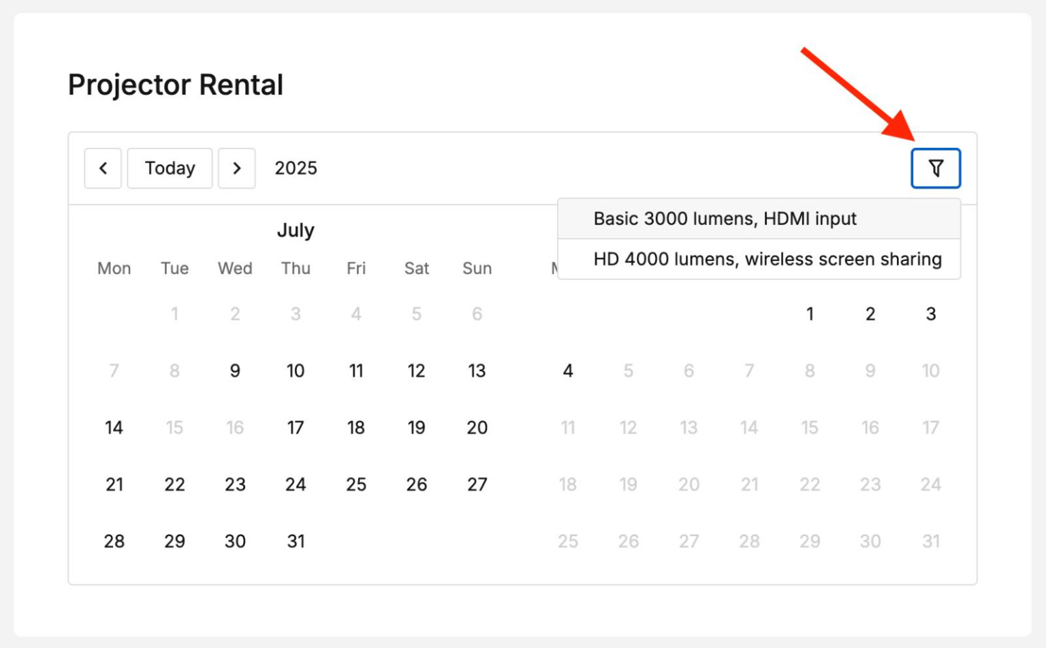The image size is (1046, 648).
Task: Select July 20 on the calendar
Action: click(x=477, y=427)
